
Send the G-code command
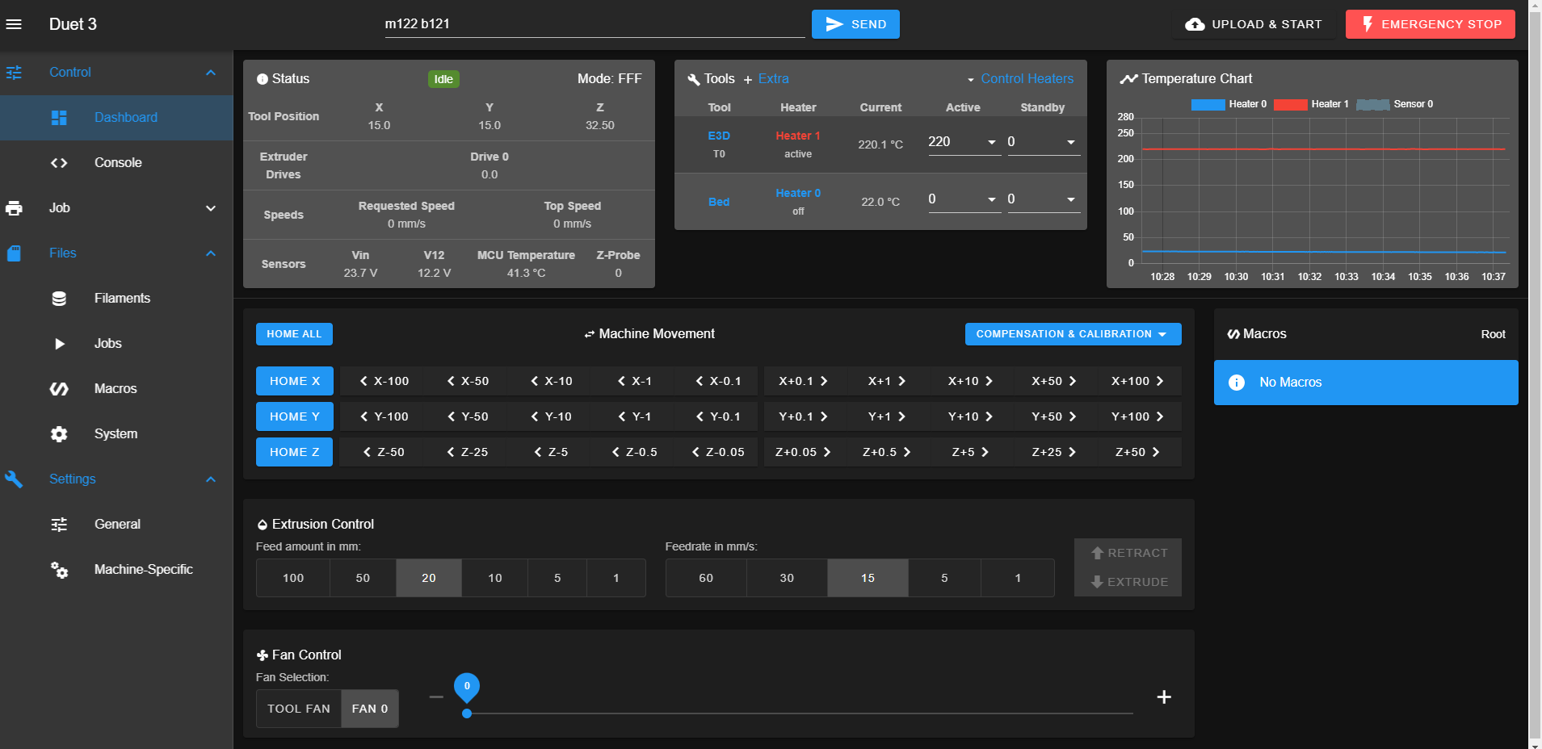click(855, 24)
